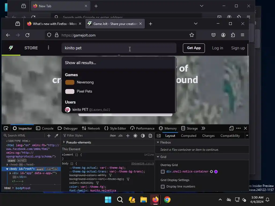Image resolution: width=275 pixels, height=206 pixels.
Task: Open the Firefox hamburger menu in front window
Action: tap(243, 35)
